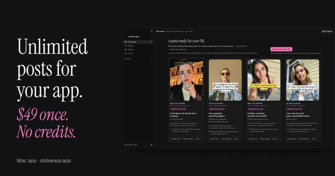Viewport: 335px width, 176px height.
Task: Click Save on nap times card
Action: tap(236, 139)
